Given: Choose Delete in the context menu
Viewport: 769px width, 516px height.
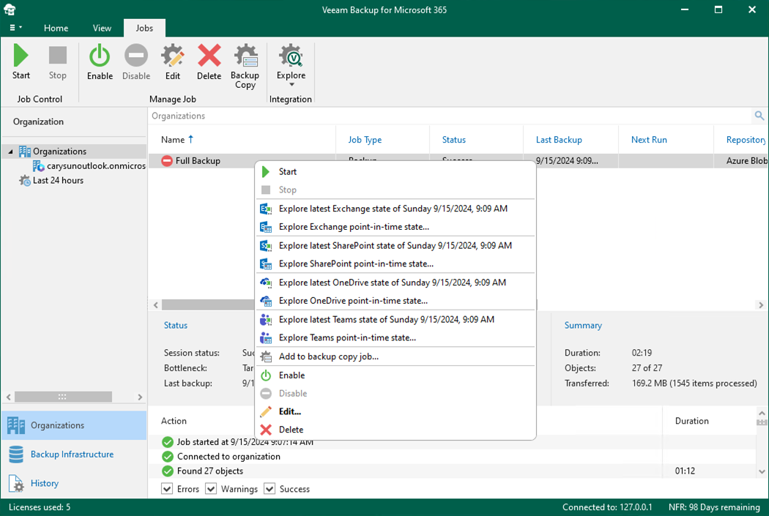Looking at the screenshot, I should click(x=395, y=430).
